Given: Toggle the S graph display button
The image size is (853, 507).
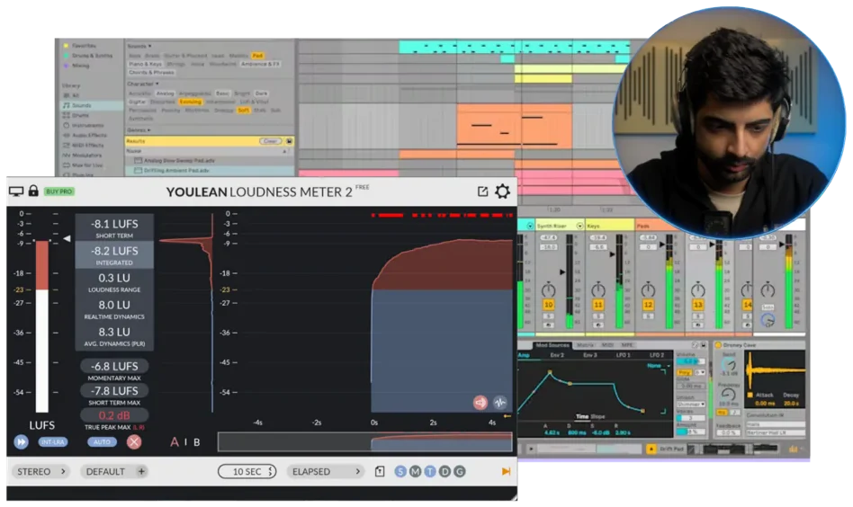Looking at the screenshot, I should tap(400, 471).
